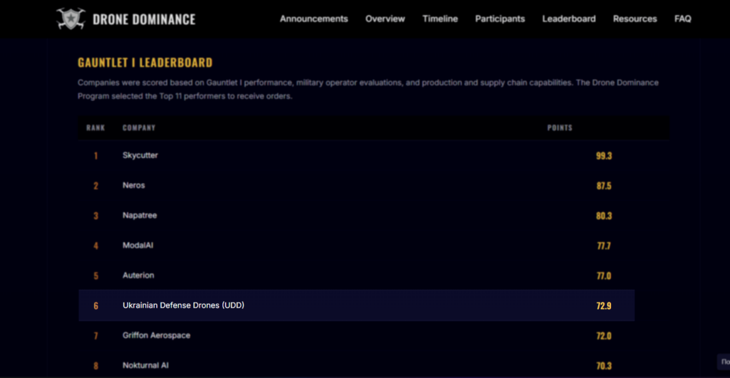The height and width of the screenshot is (378, 730).
Task: Open the Napatree entry
Action: (138, 215)
